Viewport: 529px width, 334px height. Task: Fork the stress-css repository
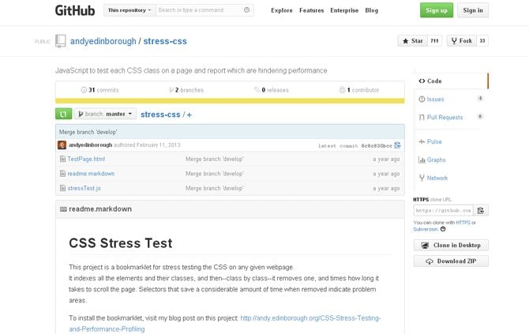(x=462, y=41)
